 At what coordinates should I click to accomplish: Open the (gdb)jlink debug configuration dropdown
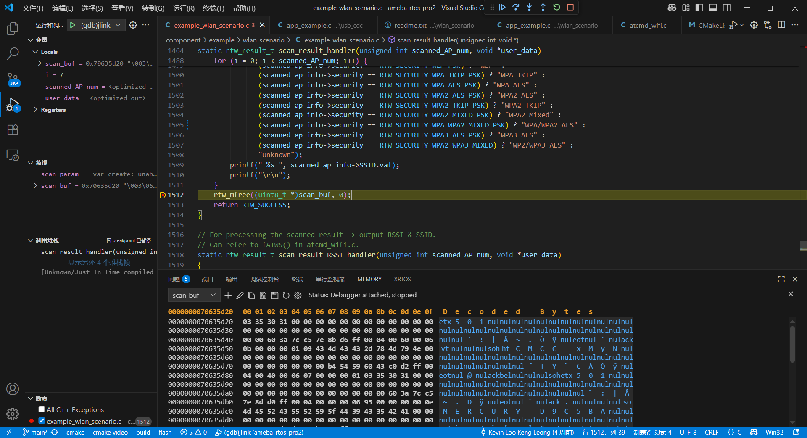[101, 25]
